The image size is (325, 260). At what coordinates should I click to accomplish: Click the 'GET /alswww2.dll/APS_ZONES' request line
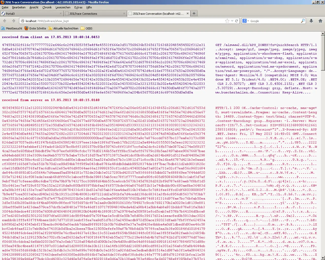(266, 45)
